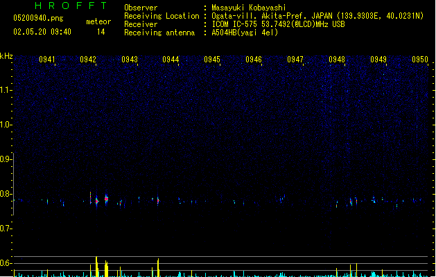436x277 pixels.
Task: Click the 'meteor' label
Action: coord(98,21)
